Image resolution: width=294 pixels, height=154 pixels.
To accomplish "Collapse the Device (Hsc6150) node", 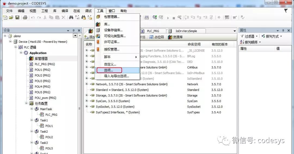I will (10, 41).
